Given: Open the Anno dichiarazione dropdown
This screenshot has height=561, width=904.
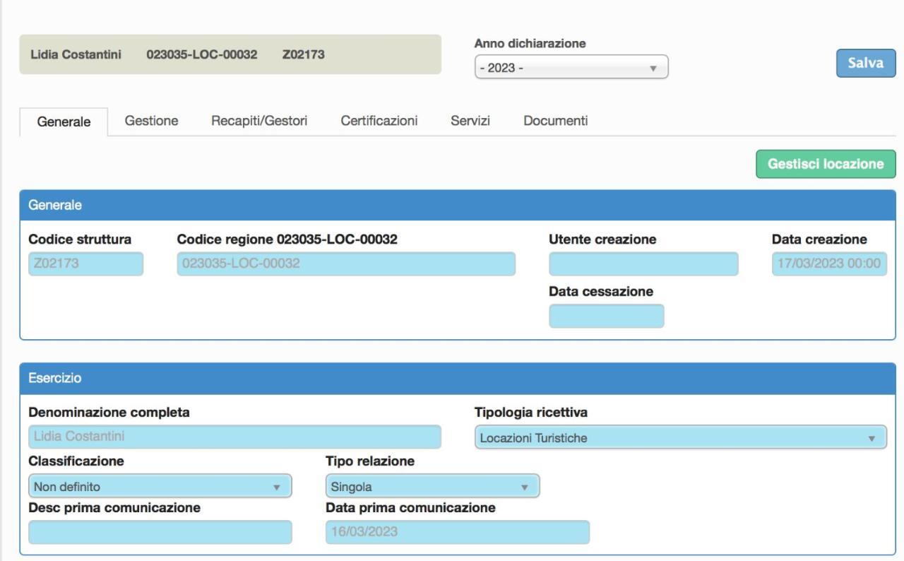Looking at the screenshot, I should pos(571,68).
